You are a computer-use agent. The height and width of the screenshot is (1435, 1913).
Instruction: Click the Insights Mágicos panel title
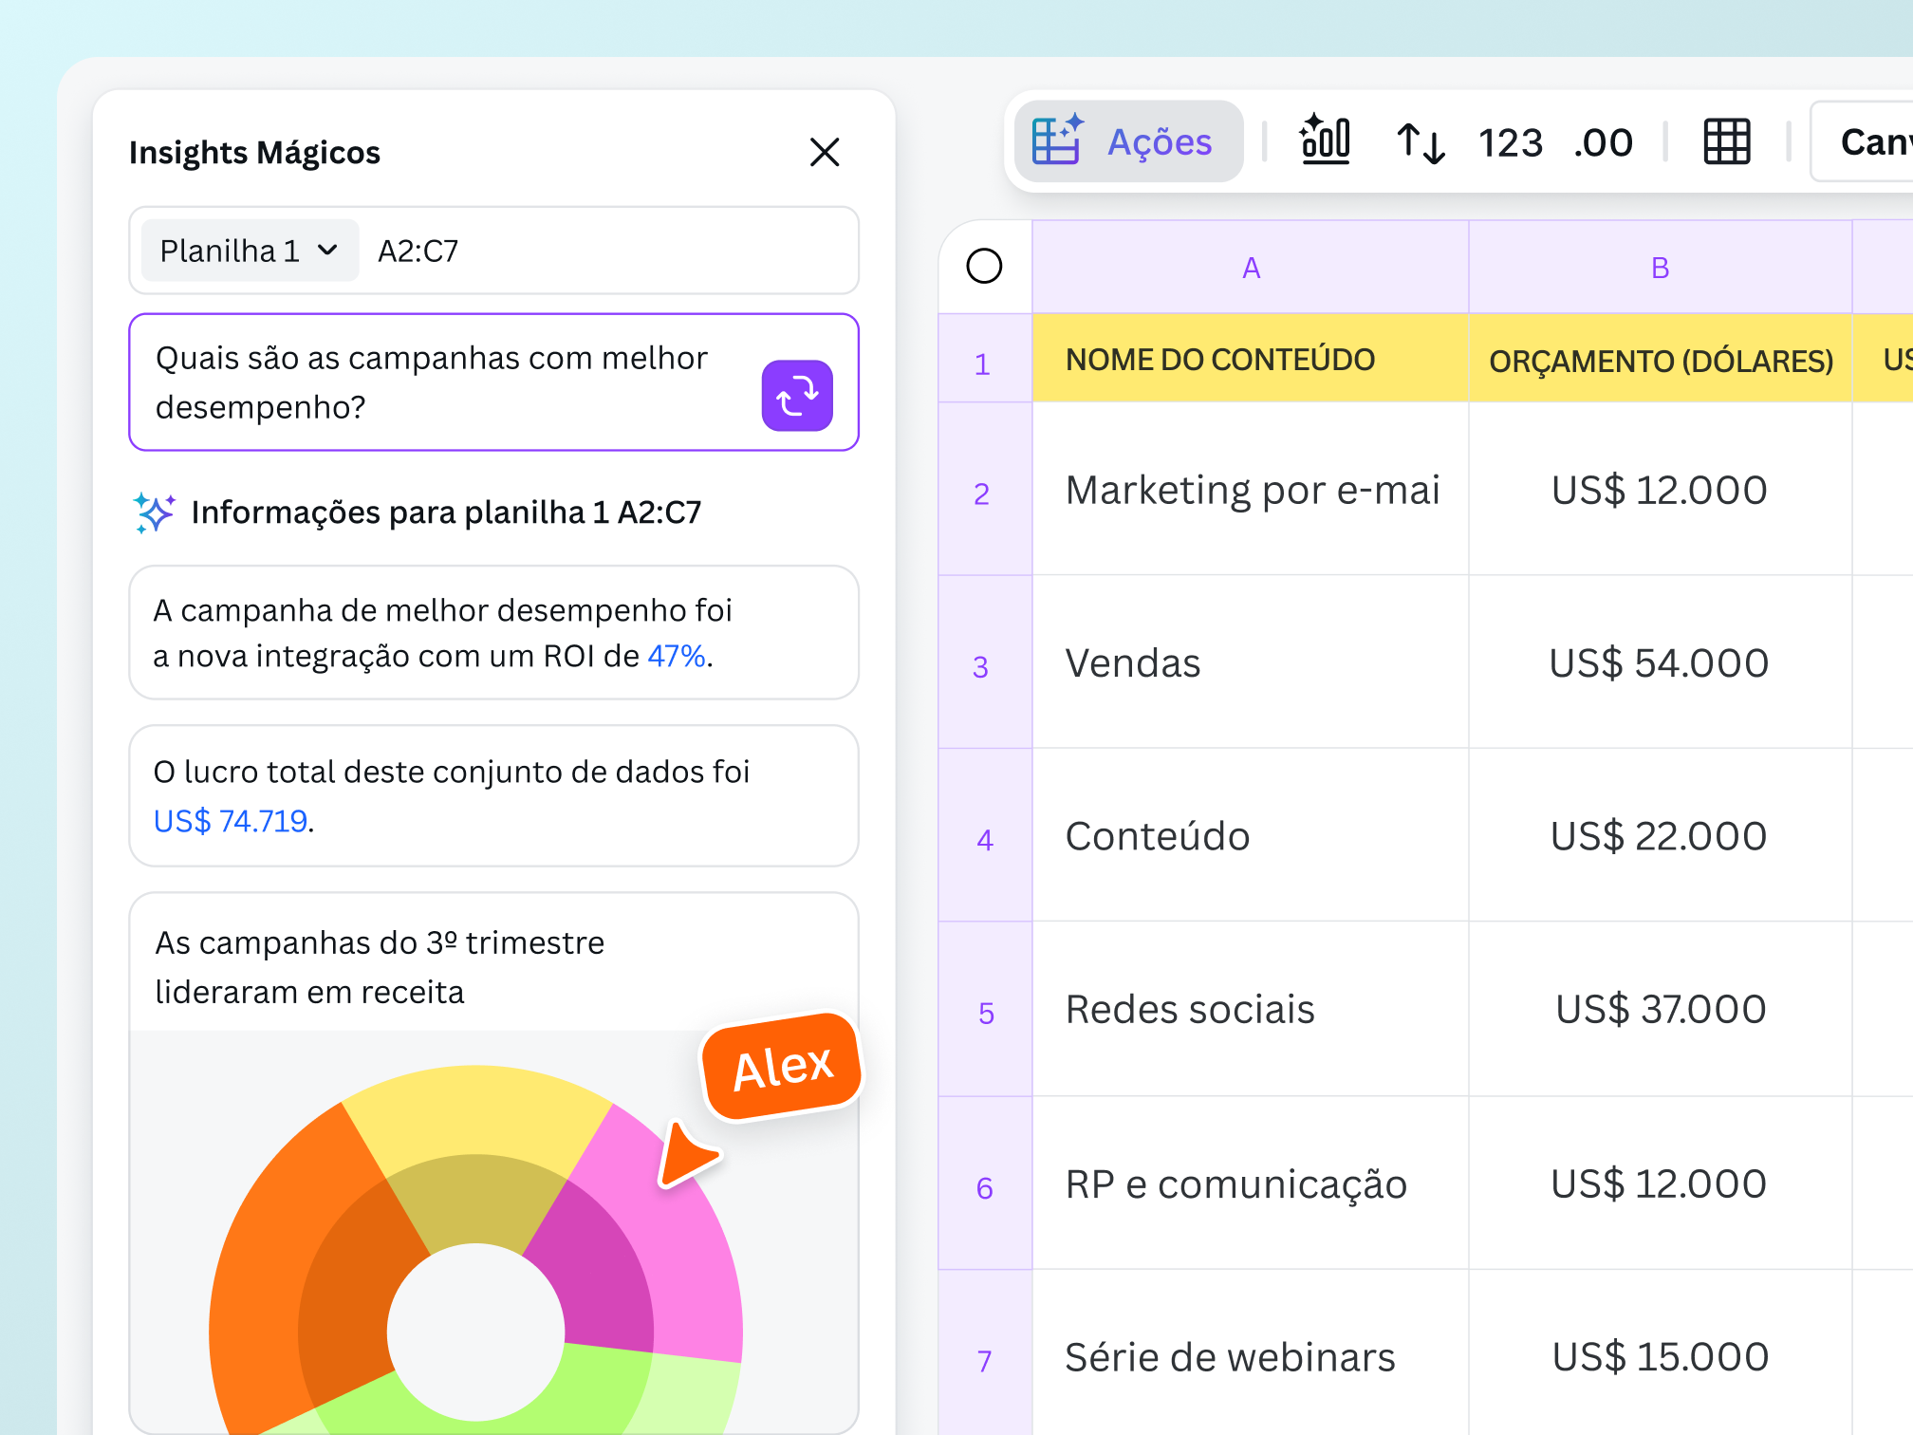pyautogui.click(x=254, y=153)
